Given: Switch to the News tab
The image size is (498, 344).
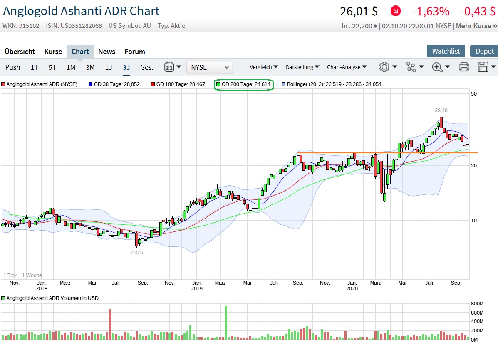Looking at the screenshot, I should (x=107, y=52).
